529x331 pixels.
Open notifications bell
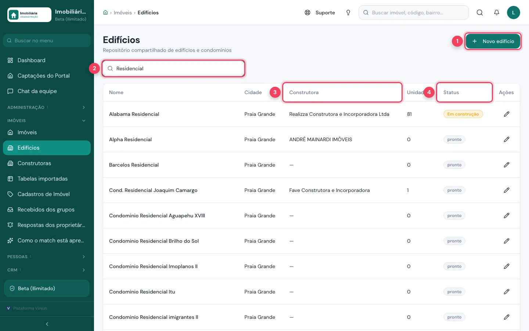[497, 13]
